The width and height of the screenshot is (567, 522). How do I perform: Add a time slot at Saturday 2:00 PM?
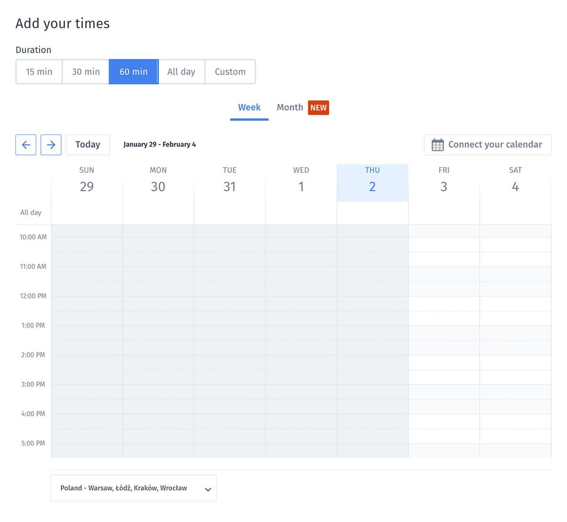pos(515,363)
